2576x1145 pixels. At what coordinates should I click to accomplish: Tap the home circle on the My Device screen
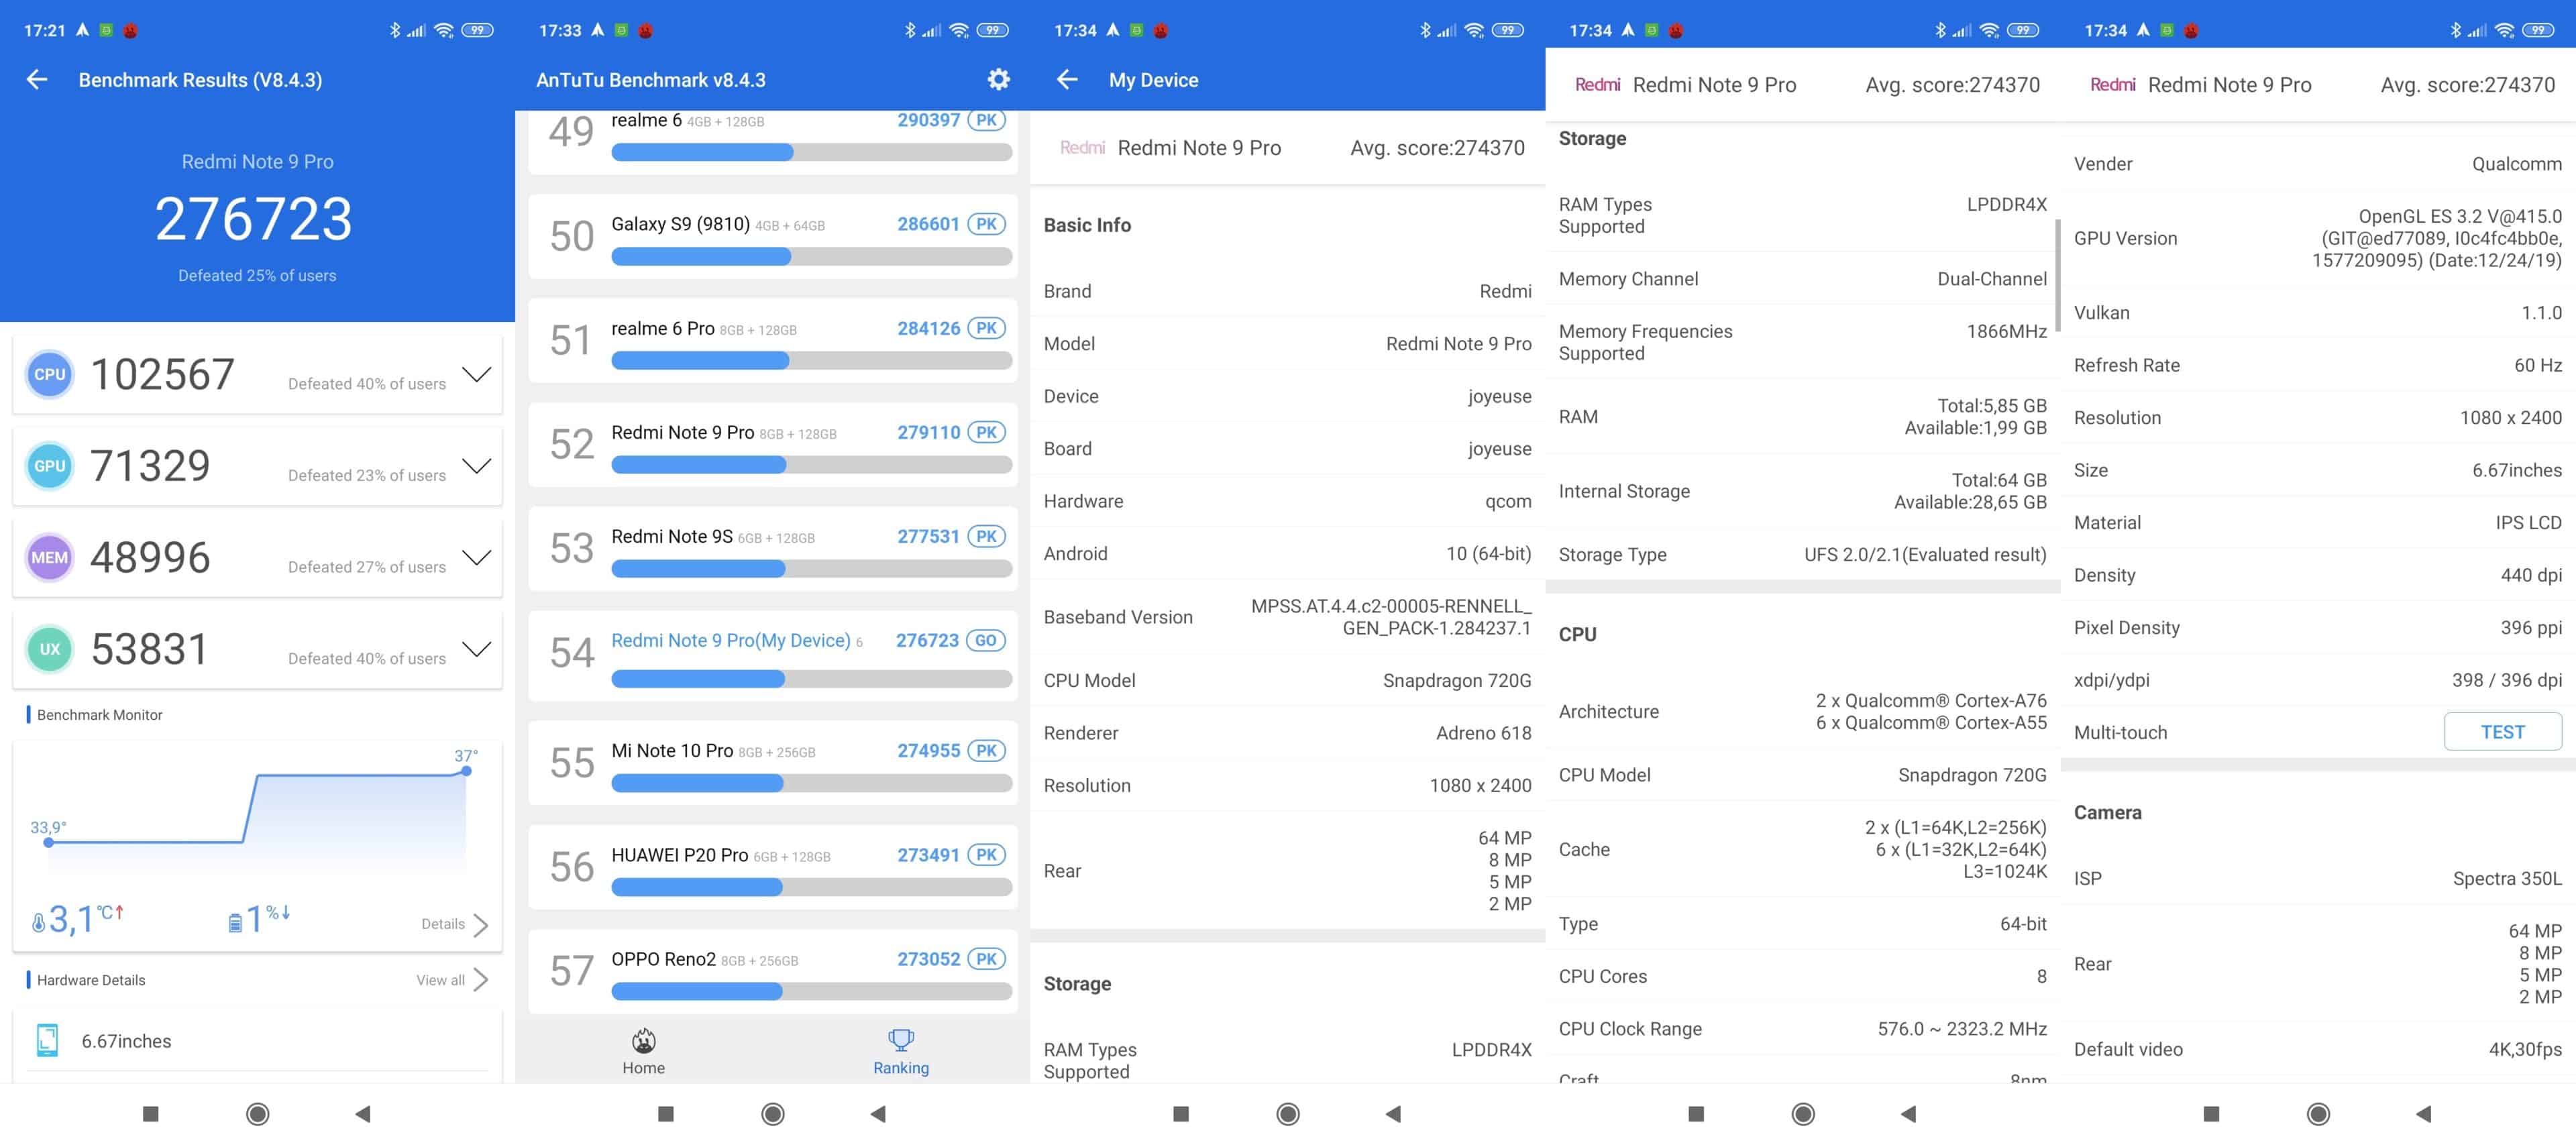click(x=1288, y=1114)
